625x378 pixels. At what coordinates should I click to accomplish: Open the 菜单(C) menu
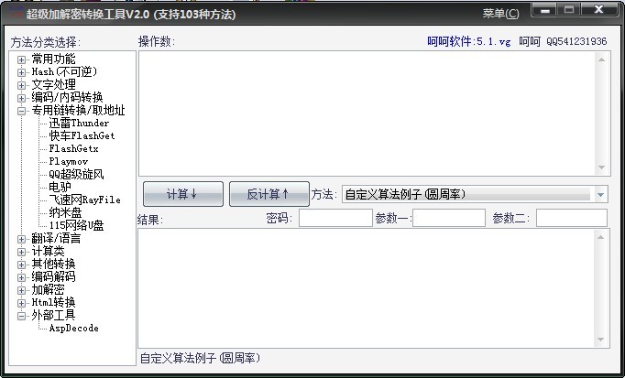coord(500,14)
